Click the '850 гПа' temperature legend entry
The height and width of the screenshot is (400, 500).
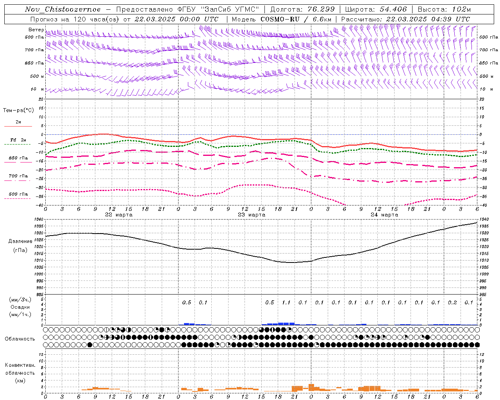[18, 158]
